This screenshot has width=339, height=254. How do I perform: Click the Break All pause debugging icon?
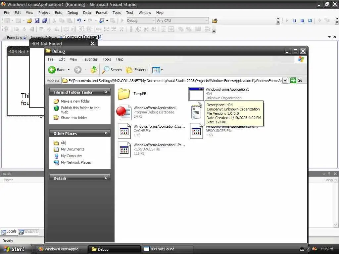[294, 21]
